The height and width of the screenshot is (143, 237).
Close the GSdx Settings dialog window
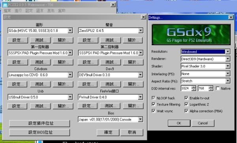click(231, 17)
